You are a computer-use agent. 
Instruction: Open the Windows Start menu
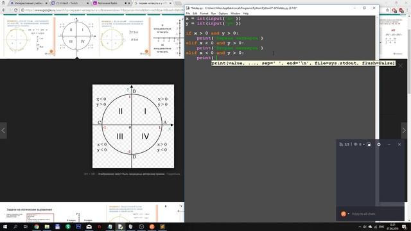pyautogui.click(x=4, y=227)
